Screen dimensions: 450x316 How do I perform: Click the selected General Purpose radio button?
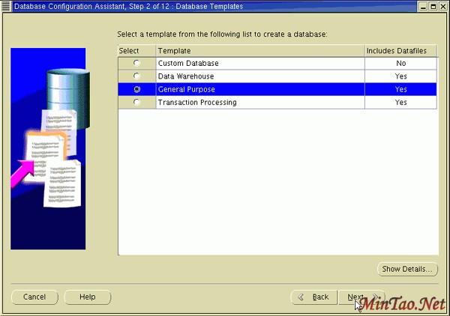pyautogui.click(x=136, y=89)
